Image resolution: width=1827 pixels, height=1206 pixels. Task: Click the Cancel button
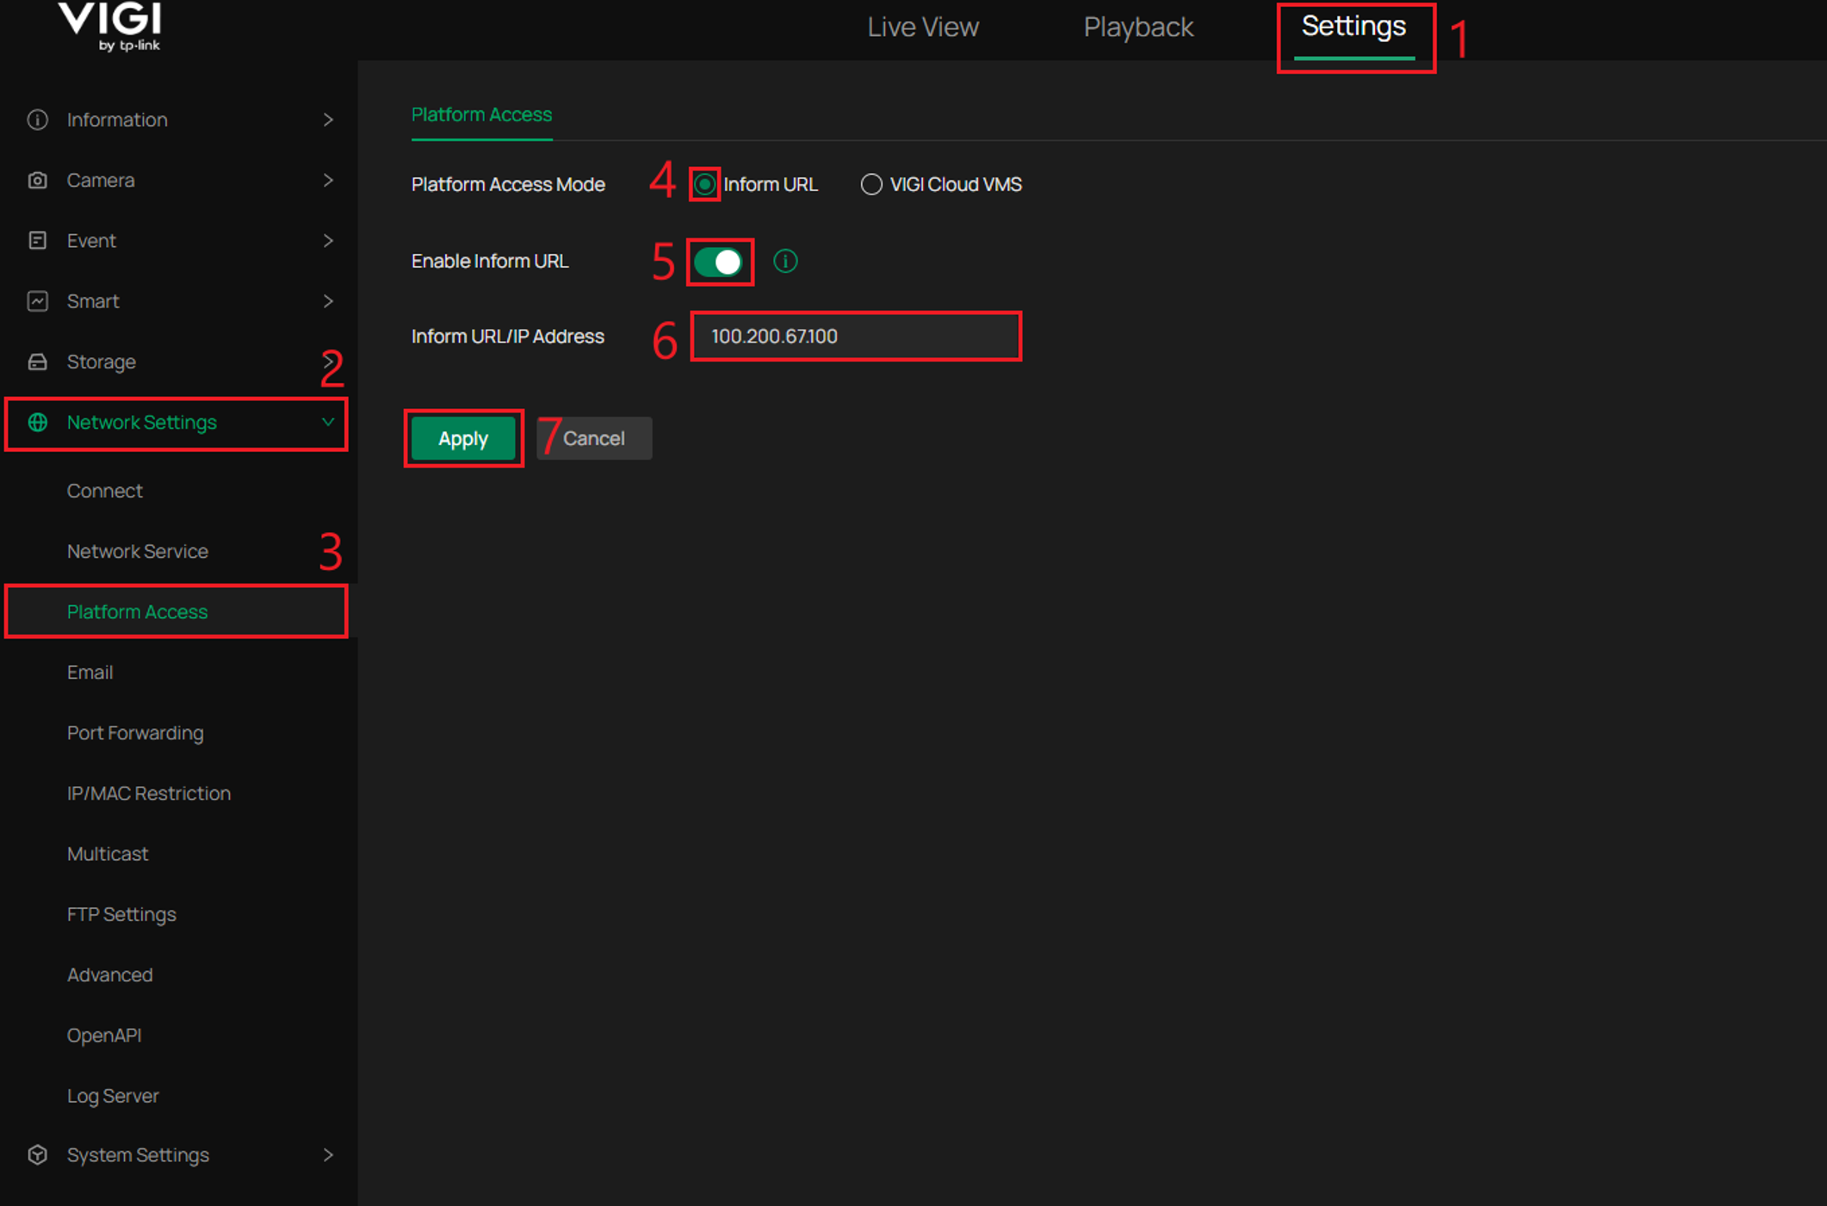point(594,438)
